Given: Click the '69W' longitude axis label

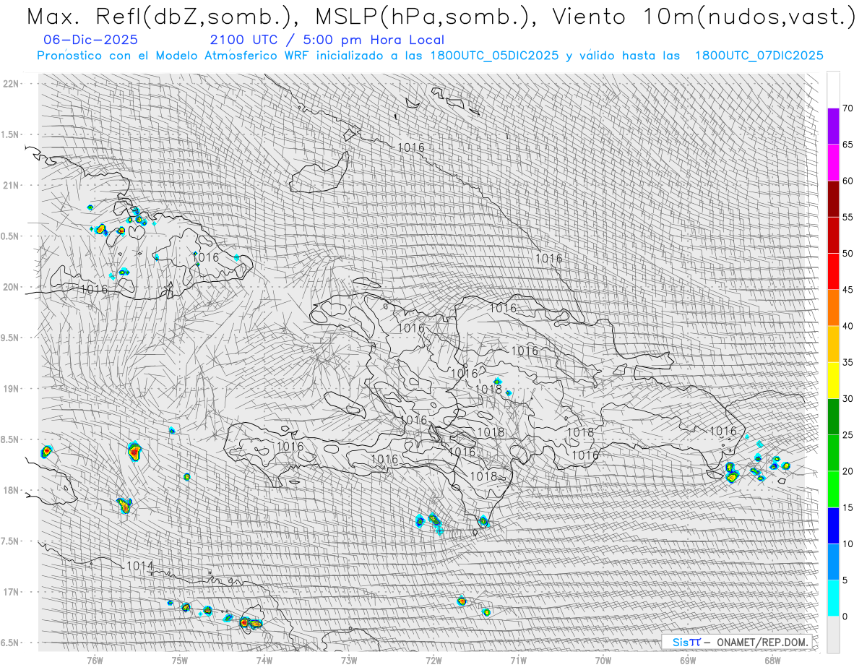Looking at the screenshot, I should 688,660.
